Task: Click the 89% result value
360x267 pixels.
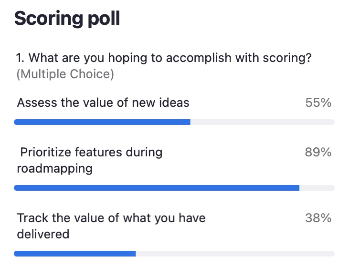Action: [318, 152]
